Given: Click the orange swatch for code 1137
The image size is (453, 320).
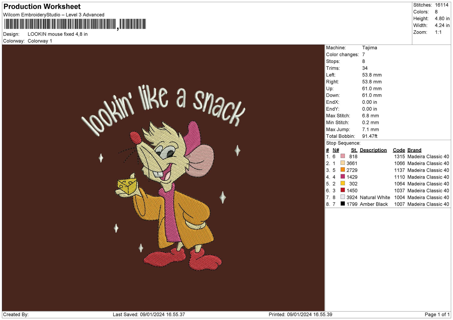Looking at the screenshot, I should pos(343,170).
